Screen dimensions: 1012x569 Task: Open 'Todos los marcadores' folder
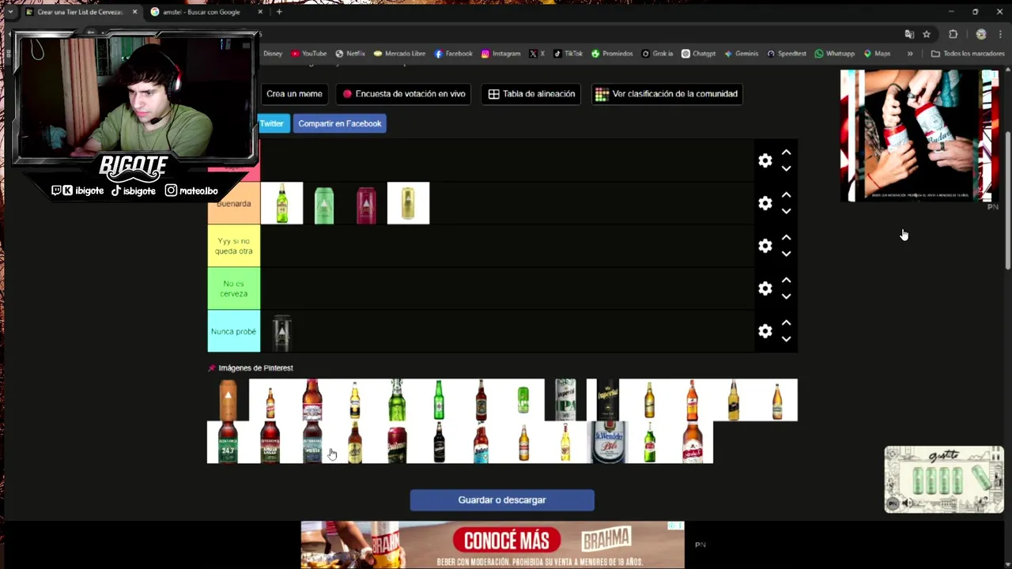tap(967, 54)
